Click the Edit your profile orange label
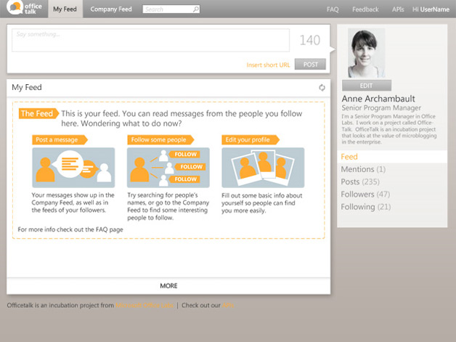This screenshot has width=456, height=342. [x=250, y=139]
